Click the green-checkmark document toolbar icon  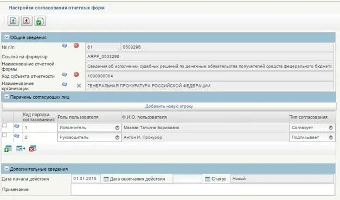[x=40, y=21]
